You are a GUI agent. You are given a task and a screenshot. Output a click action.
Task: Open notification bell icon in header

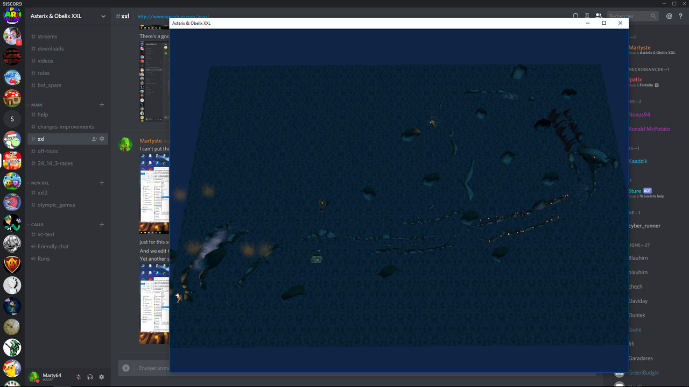(575, 16)
